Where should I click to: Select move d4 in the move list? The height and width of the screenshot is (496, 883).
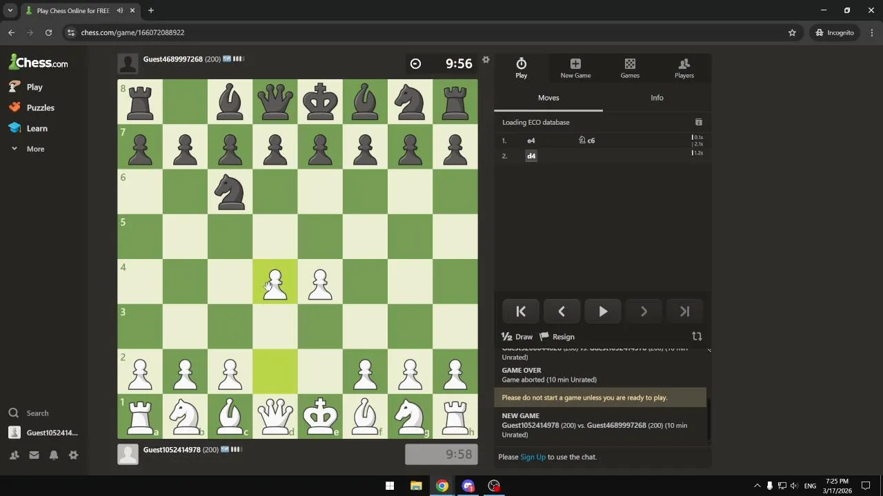(531, 156)
